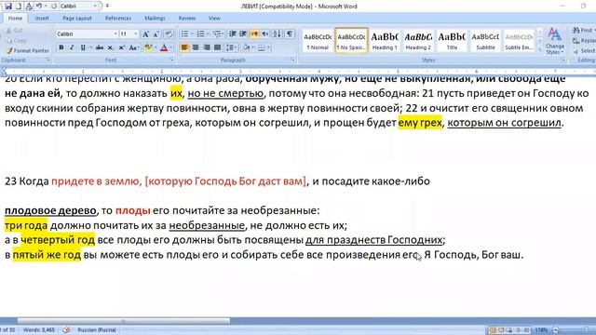Toggle underline formatting
Screen dimensions: 596x335
click(83, 47)
